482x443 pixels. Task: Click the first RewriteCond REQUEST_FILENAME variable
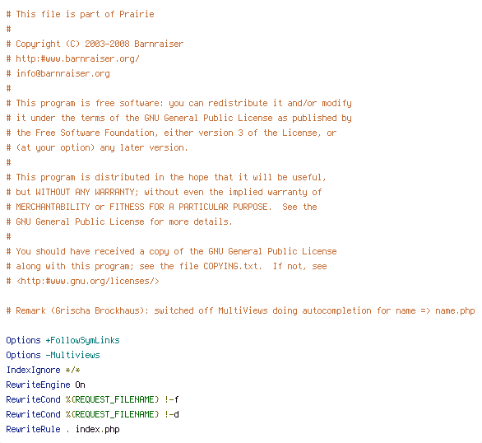click(112, 399)
